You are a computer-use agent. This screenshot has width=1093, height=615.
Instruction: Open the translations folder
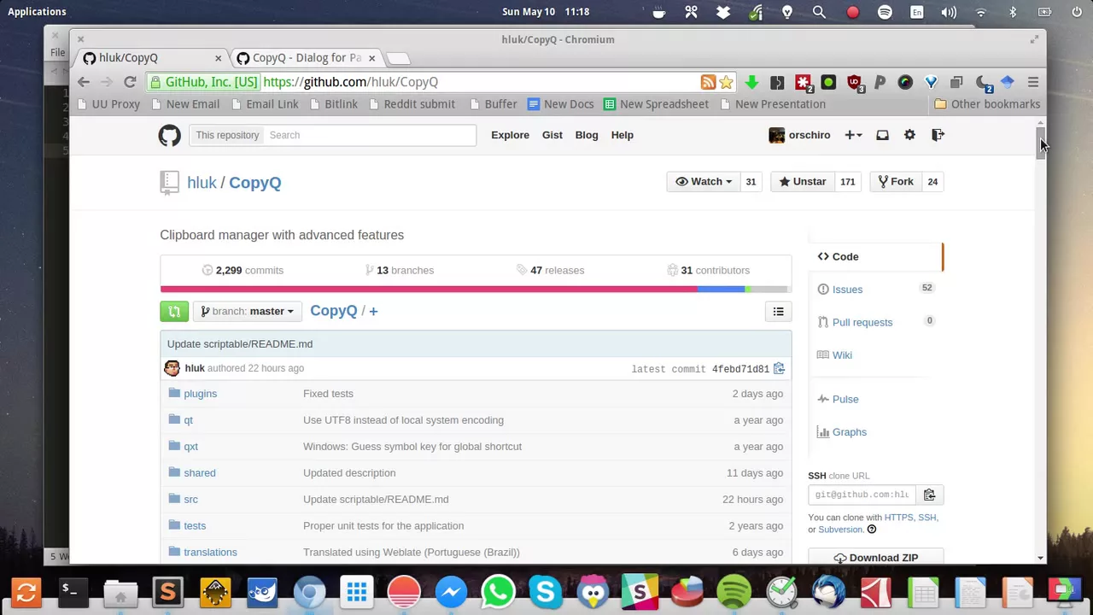(210, 553)
